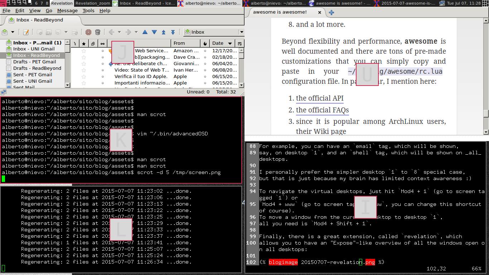Click the message list scrollbar thumb
This screenshot has height=275, width=489.
coord(242,56)
